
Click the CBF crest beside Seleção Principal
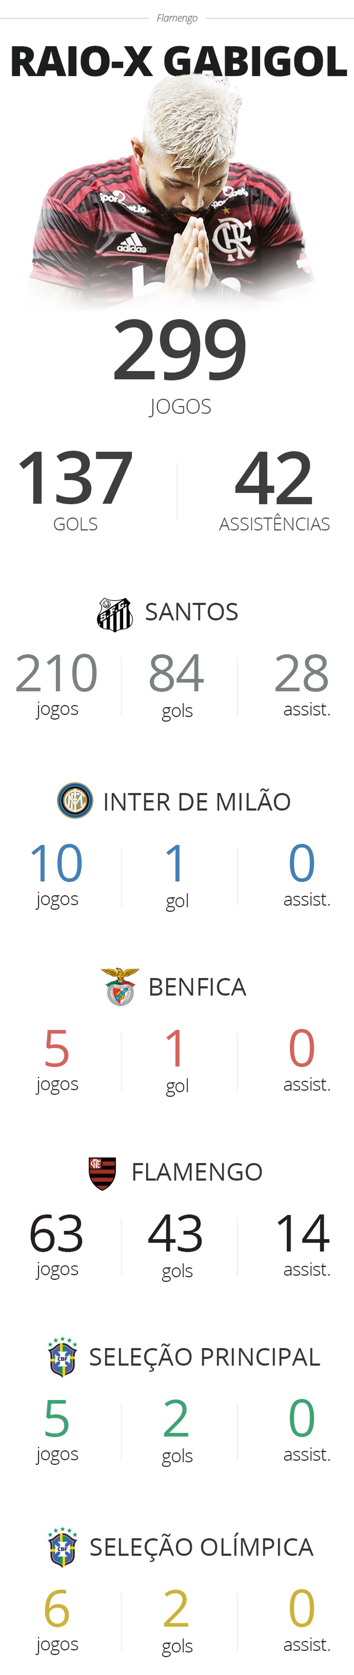pos(63,1358)
